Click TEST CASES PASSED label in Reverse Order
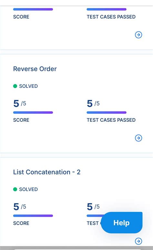153x250 pixels. 111,120
